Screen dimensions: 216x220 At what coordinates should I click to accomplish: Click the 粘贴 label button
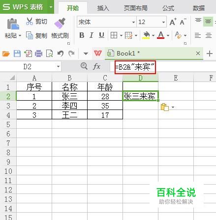coord(11,35)
